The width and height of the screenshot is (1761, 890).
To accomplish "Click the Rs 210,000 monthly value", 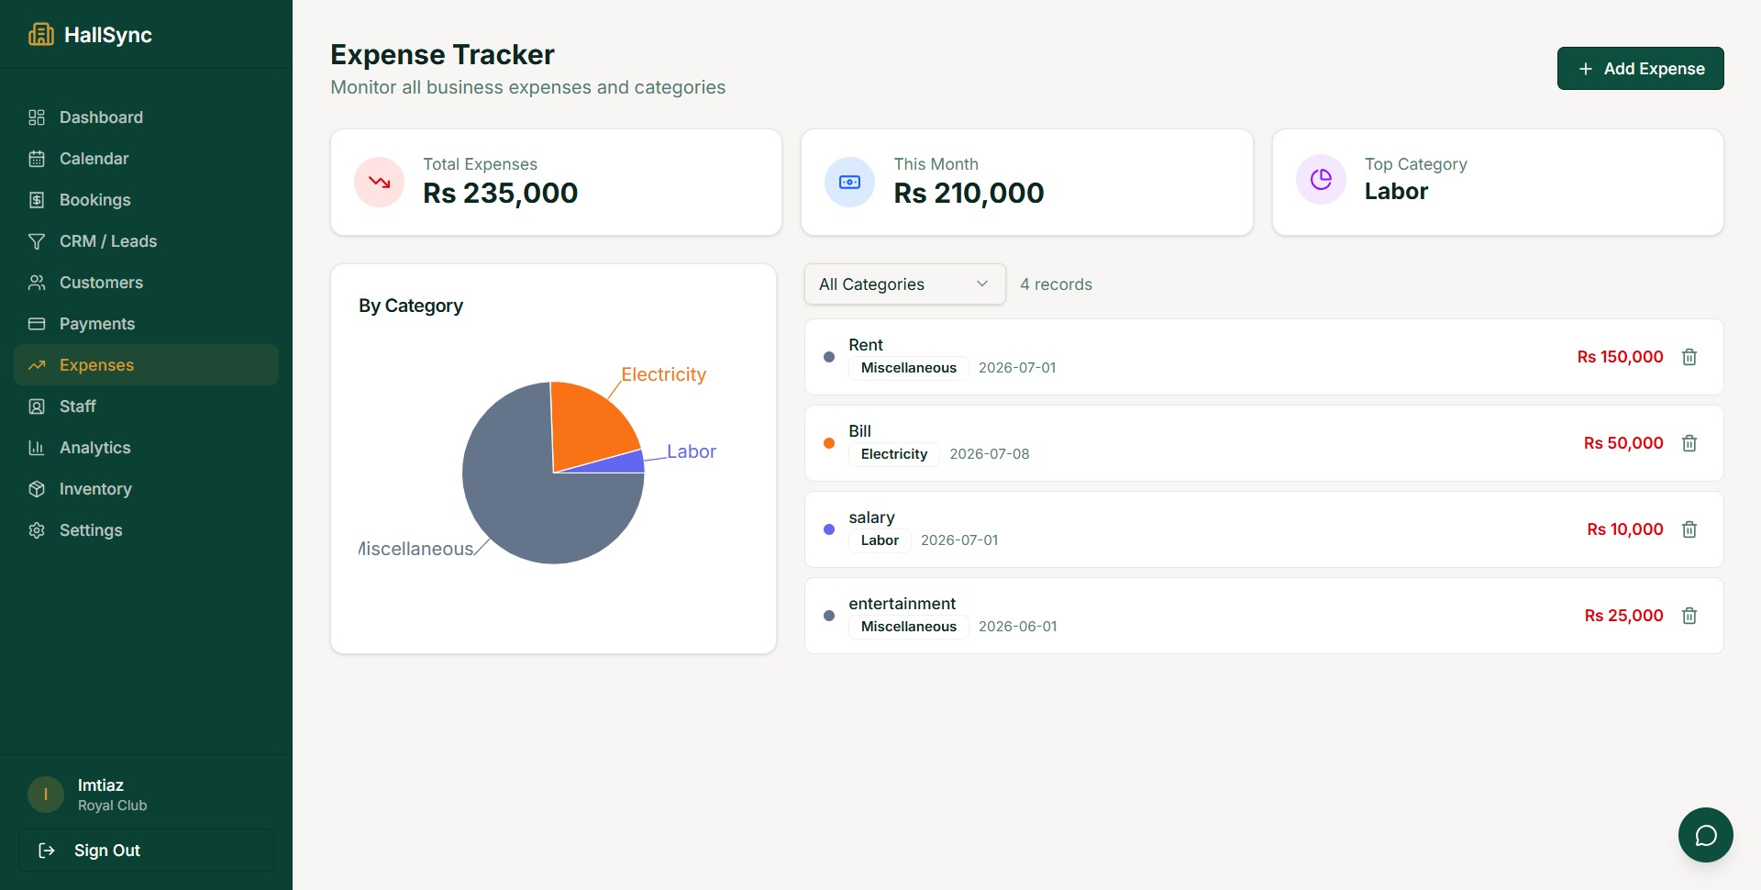I will [969, 193].
